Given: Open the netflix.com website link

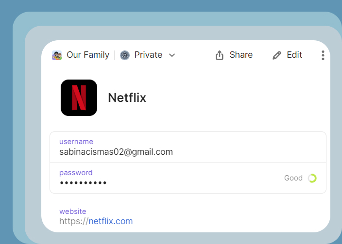Looking at the screenshot, I should point(110,221).
